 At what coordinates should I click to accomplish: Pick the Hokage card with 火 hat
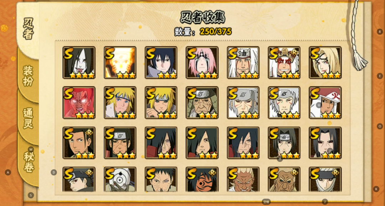coord(325,102)
